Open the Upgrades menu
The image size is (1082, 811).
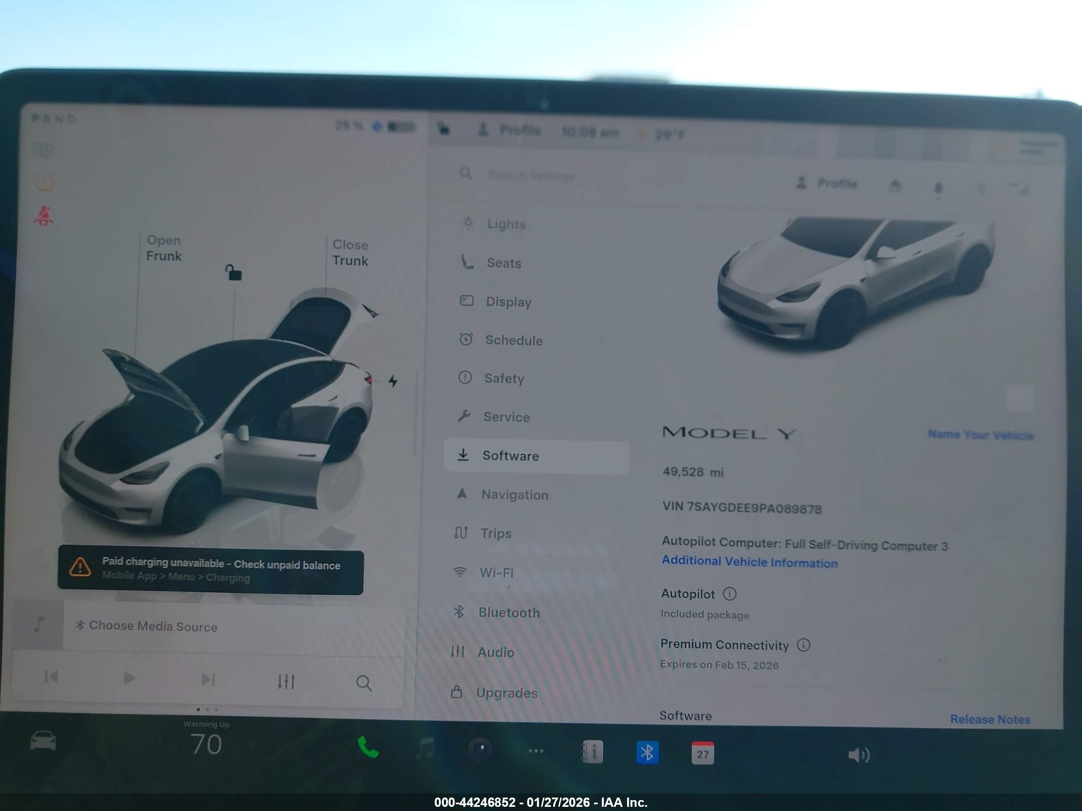point(493,693)
